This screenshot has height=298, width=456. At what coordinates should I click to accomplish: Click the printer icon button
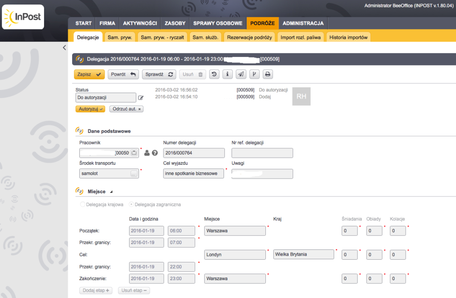268,74
